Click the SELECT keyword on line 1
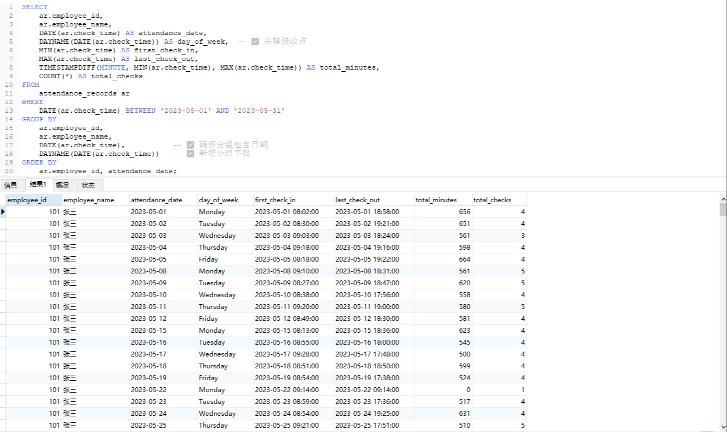This screenshot has width=727, height=432. pyautogui.click(x=35, y=7)
